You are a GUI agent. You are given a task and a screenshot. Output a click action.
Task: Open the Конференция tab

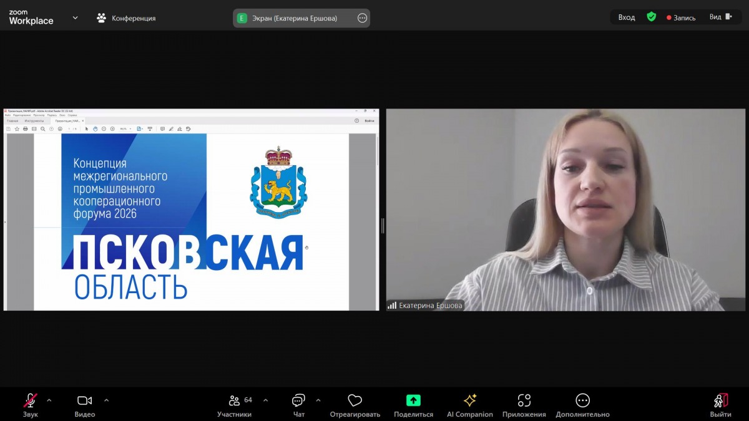point(126,18)
